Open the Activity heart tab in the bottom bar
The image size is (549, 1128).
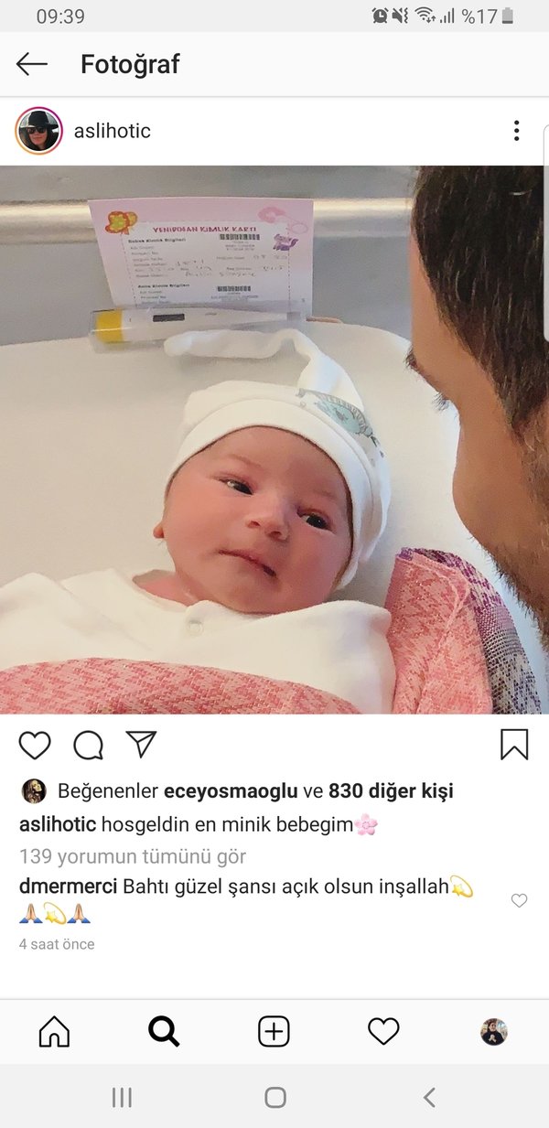383,1032
